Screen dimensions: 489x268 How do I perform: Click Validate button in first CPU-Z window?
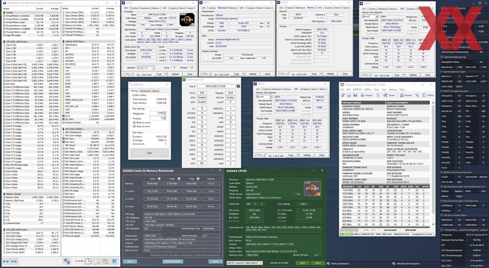[175, 74]
